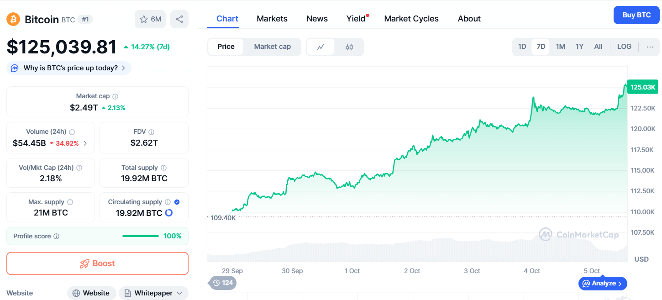Toggle LOG scale on chart

pos(624,47)
